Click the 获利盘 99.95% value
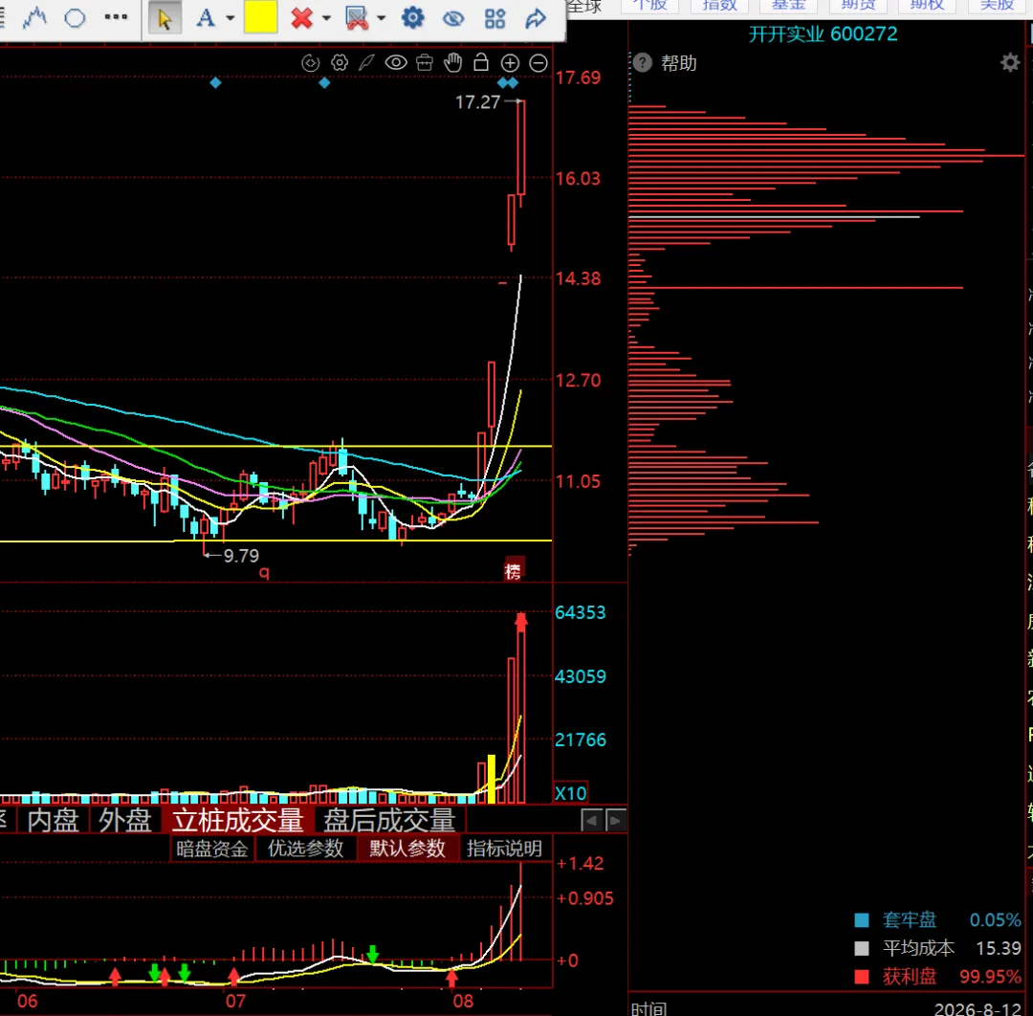 click(x=990, y=977)
